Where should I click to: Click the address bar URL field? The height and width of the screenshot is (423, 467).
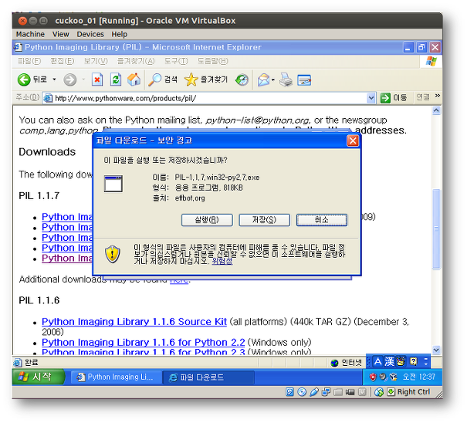click(x=210, y=98)
